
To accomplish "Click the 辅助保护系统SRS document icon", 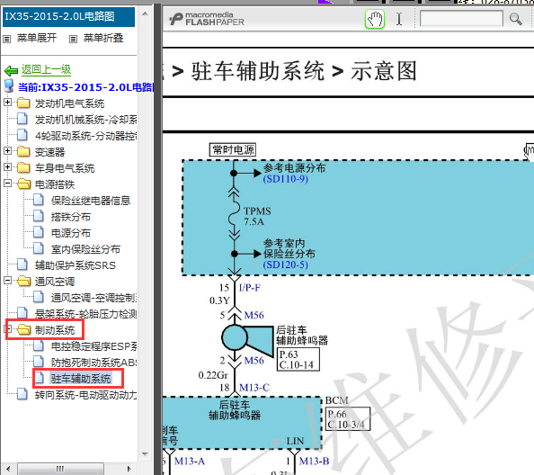I will click(22, 264).
